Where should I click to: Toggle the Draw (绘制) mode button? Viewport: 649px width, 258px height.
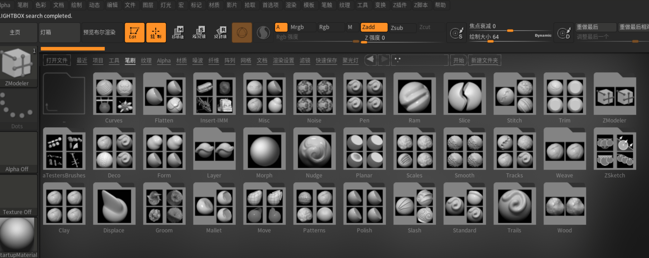coord(156,32)
